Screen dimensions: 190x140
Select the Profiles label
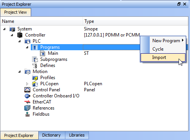(x=47, y=78)
